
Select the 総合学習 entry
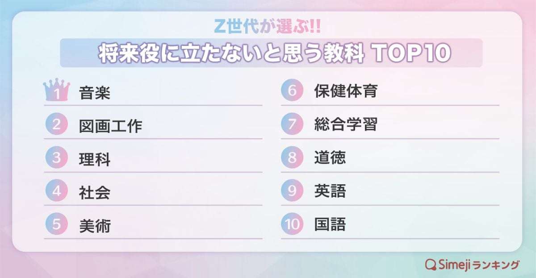coord(345,124)
